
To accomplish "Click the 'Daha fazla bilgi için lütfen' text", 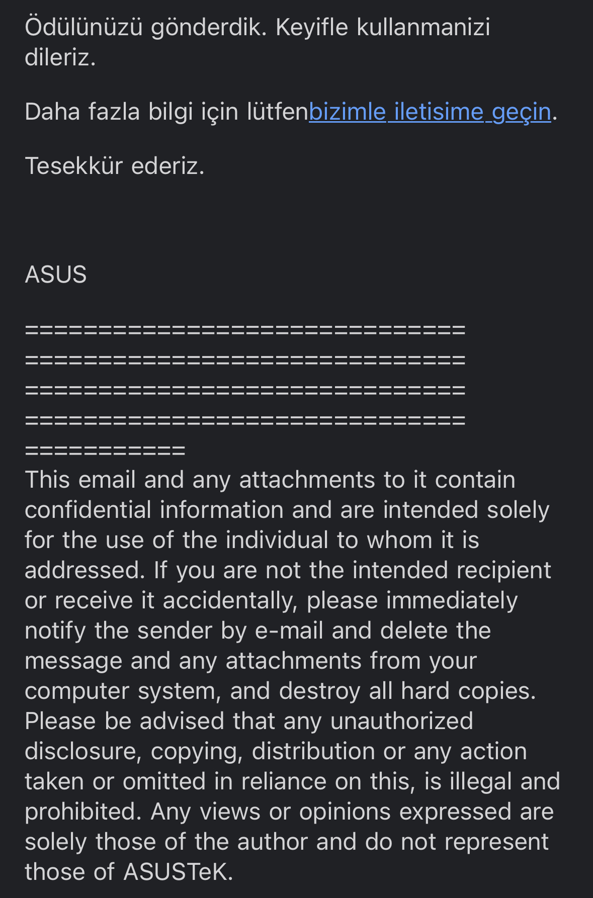I will (166, 112).
